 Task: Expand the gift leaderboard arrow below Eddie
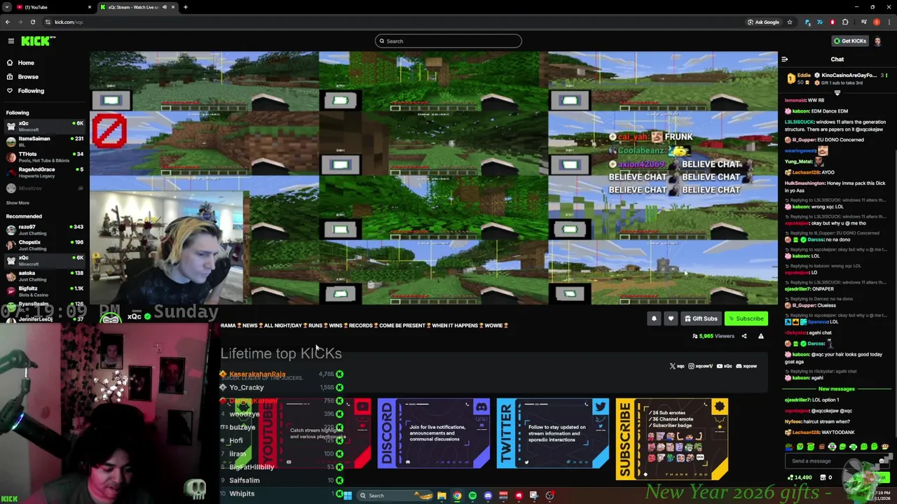837,92
